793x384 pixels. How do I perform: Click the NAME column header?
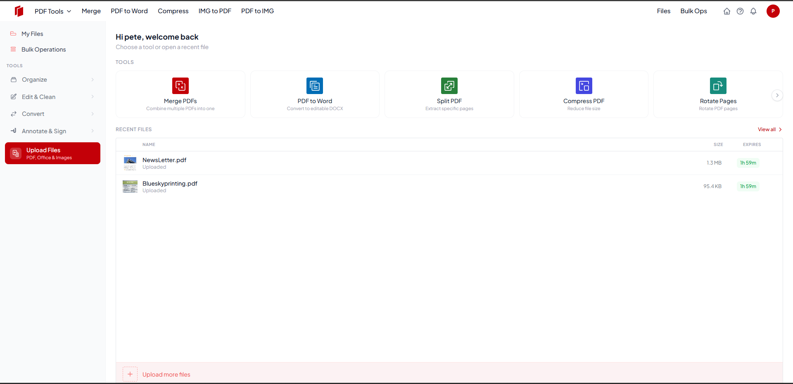click(x=149, y=145)
